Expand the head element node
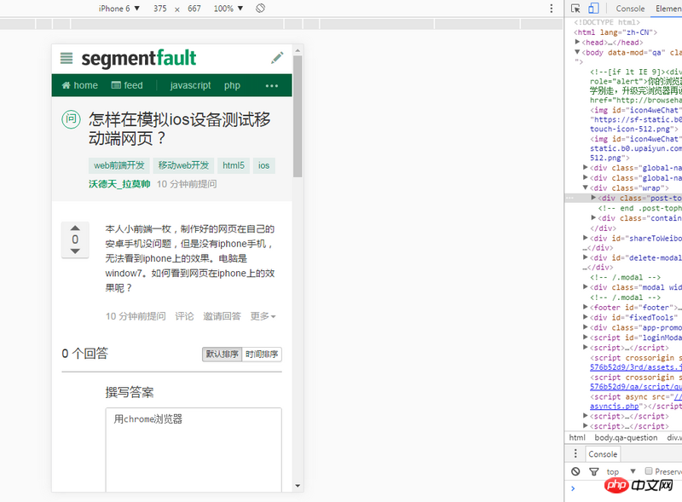This screenshot has width=682, height=502. tap(578, 42)
